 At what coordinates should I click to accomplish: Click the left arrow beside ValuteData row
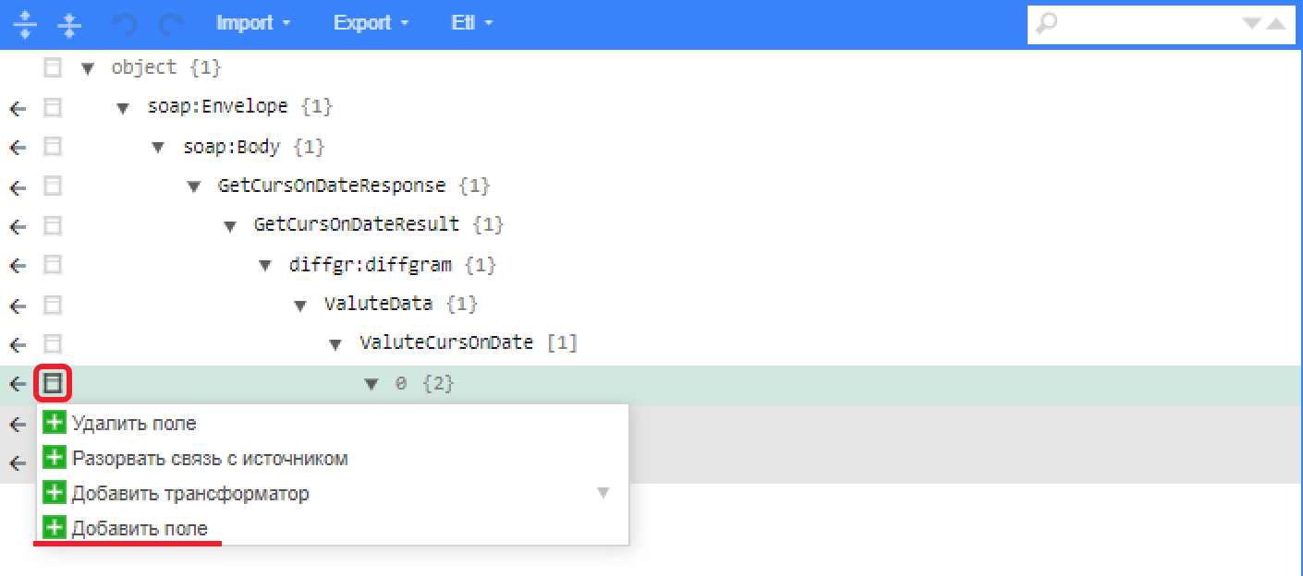tap(18, 306)
